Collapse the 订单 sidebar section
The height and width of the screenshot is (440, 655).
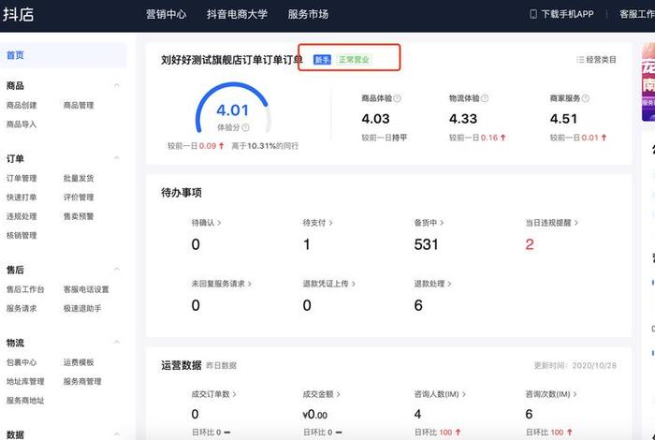point(117,158)
